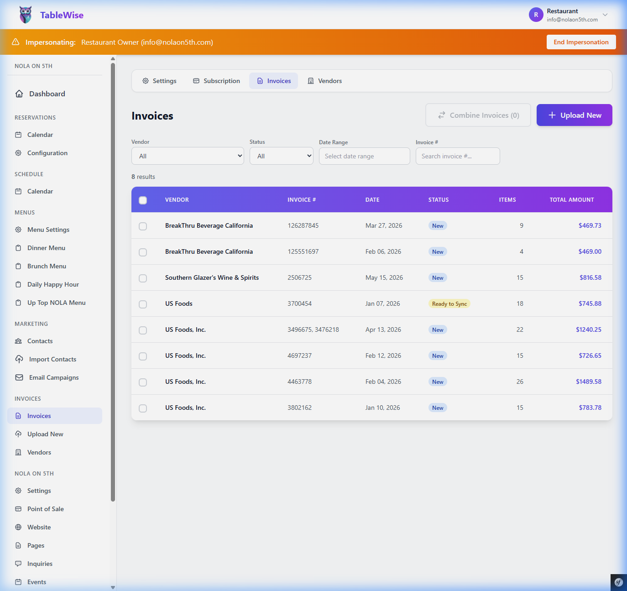Screen dimensions: 627x591
Task: Click the sidebar scroll-up arrow
Action: 113,58
